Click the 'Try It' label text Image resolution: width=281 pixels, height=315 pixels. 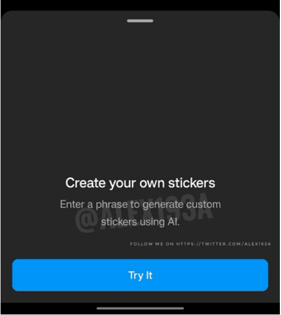point(140,275)
